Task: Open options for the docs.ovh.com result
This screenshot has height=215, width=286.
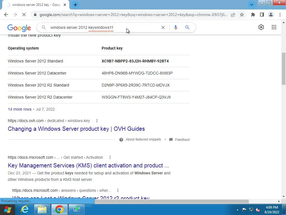Action: 97,121
